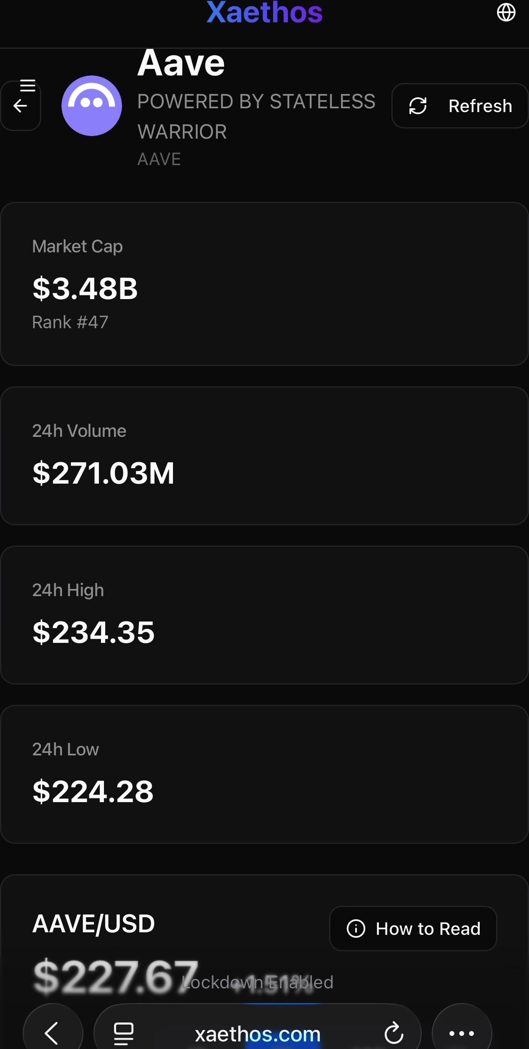
Task: Select the 24h Volume card
Action: pyautogui.click(x=264, y=455)
